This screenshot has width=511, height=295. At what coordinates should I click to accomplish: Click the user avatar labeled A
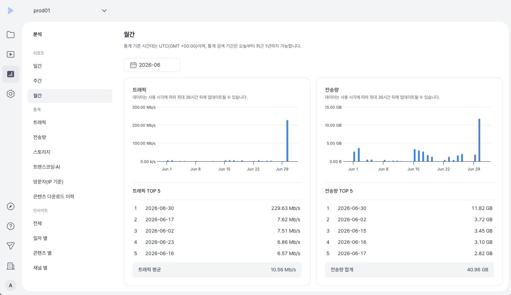[11, 285]
